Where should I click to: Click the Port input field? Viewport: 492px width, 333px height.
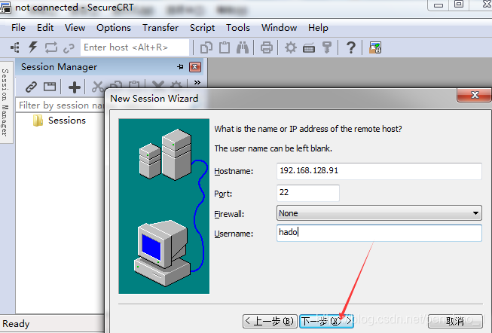point(308,193)
